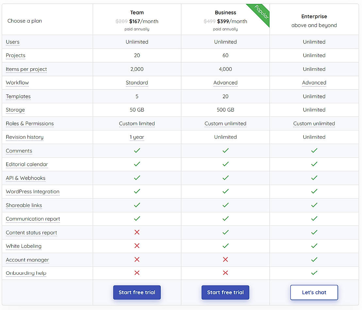Click the Team checkmark for Shareable links
Viewport: 362px width, 310px height.
pyautogui.click(x=137, y=205)
